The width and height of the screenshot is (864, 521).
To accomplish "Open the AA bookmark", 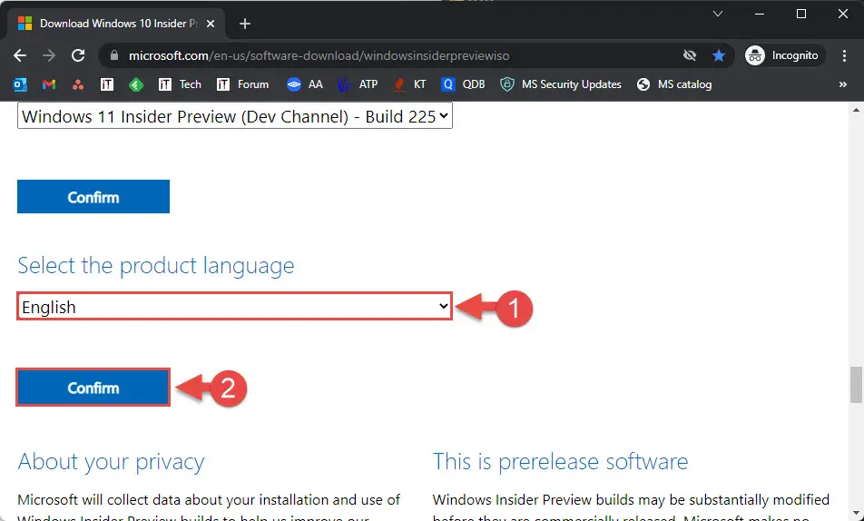I will pos(305,84).
